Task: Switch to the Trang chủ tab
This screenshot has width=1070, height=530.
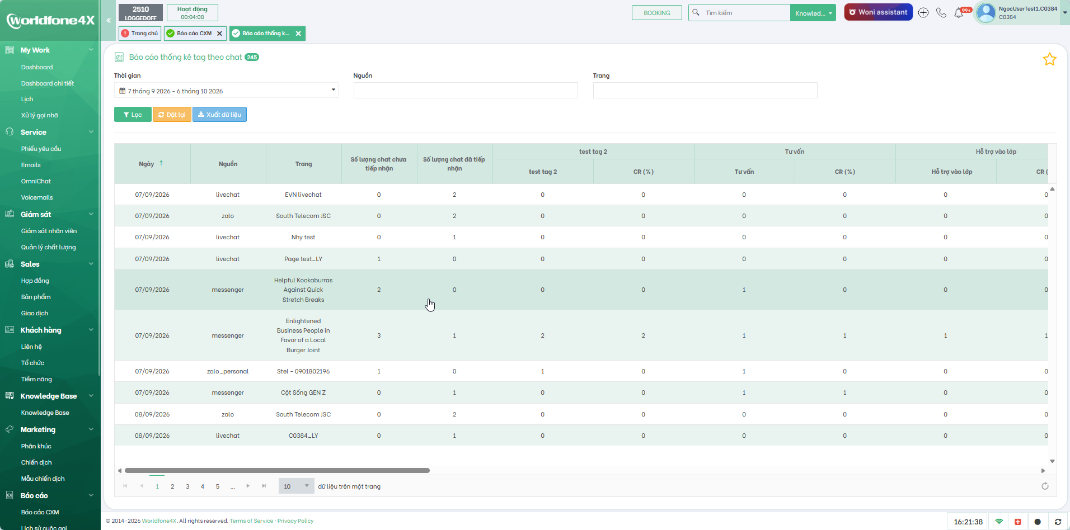Action: 140,34
